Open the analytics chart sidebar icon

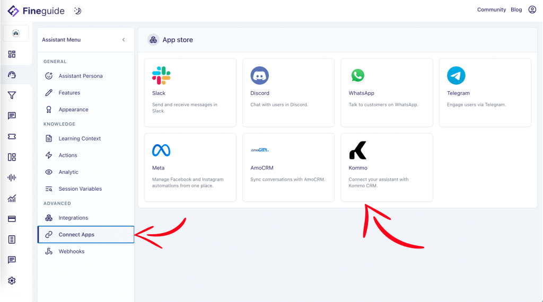coord(12,199)
